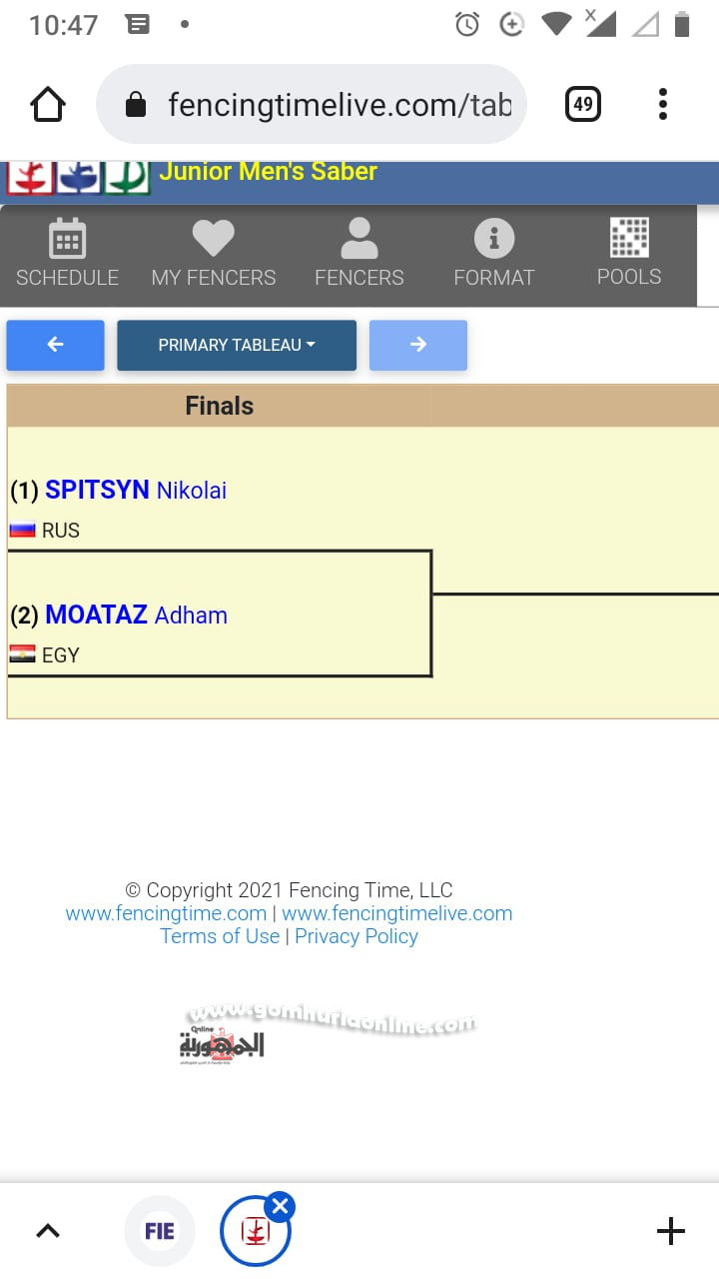Viewport: 719px width, 1279px height.
Task: Open fencer MOATAZ Adham's profile
Action: [137, 615]
